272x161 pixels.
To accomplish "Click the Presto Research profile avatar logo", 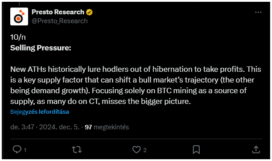I will click(x=19, y=17).
